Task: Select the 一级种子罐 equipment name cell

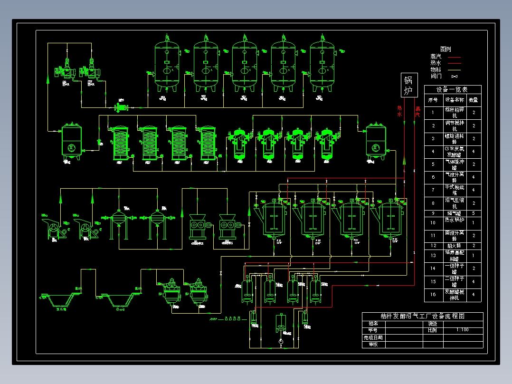Action: pos(455,269)
